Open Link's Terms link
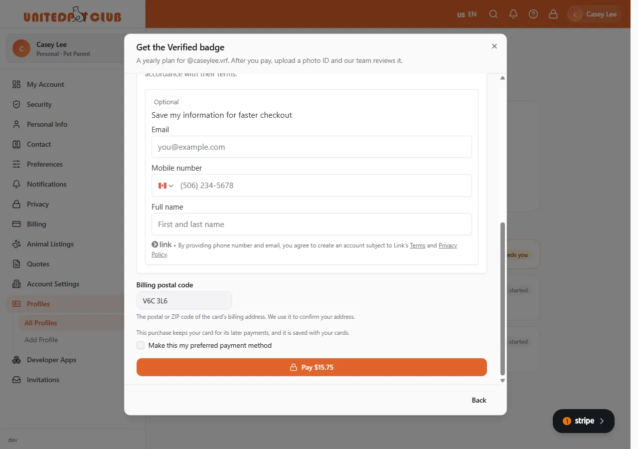The width and height of the screenshot is (638, 449). pos(418,245)
